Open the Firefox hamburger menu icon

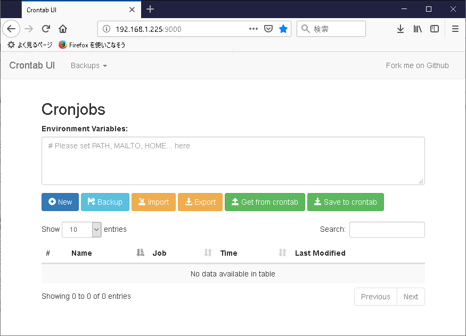pos(455,29)
